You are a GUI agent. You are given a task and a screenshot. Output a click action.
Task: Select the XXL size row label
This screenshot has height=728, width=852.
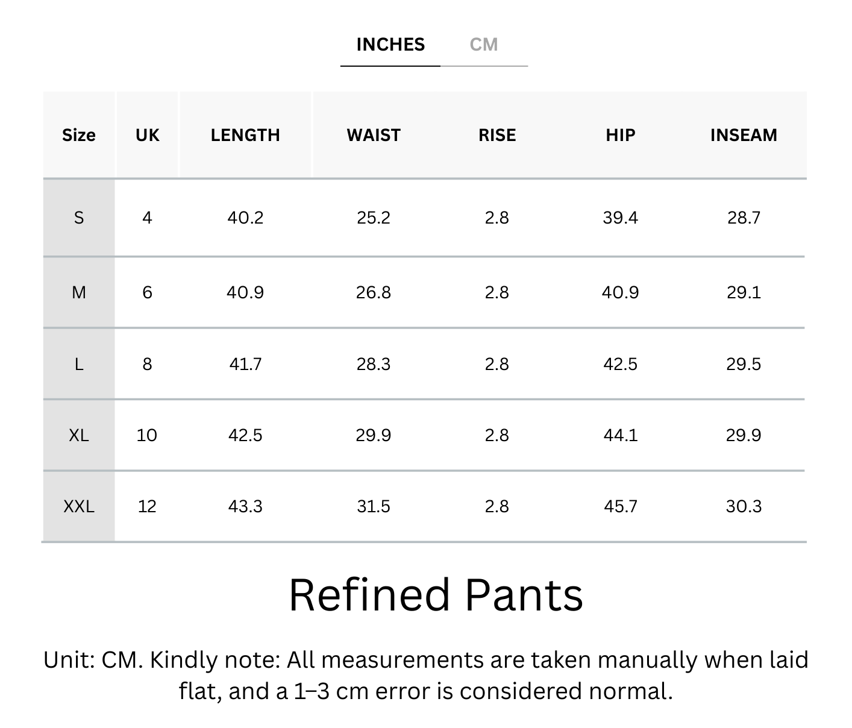(79, 506)
